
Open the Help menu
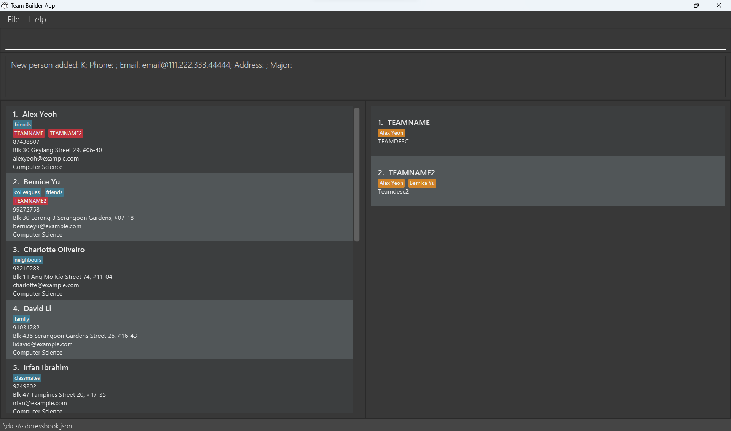[37, 19]
